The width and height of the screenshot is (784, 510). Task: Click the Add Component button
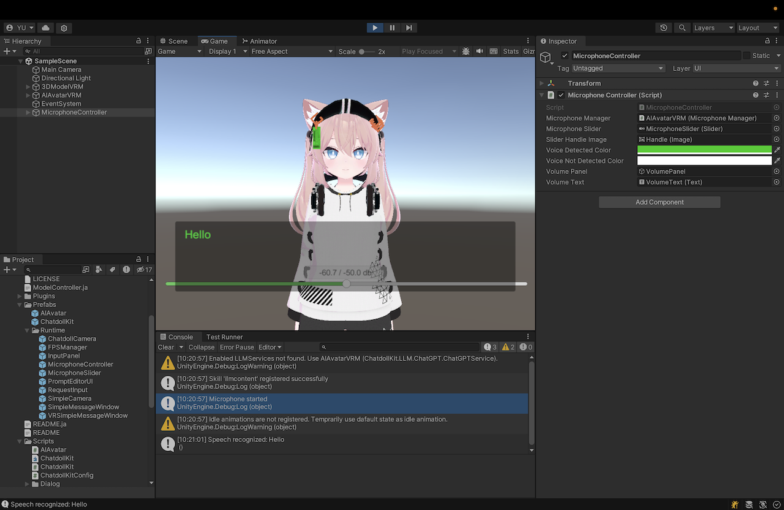click(x=659, y=202)
